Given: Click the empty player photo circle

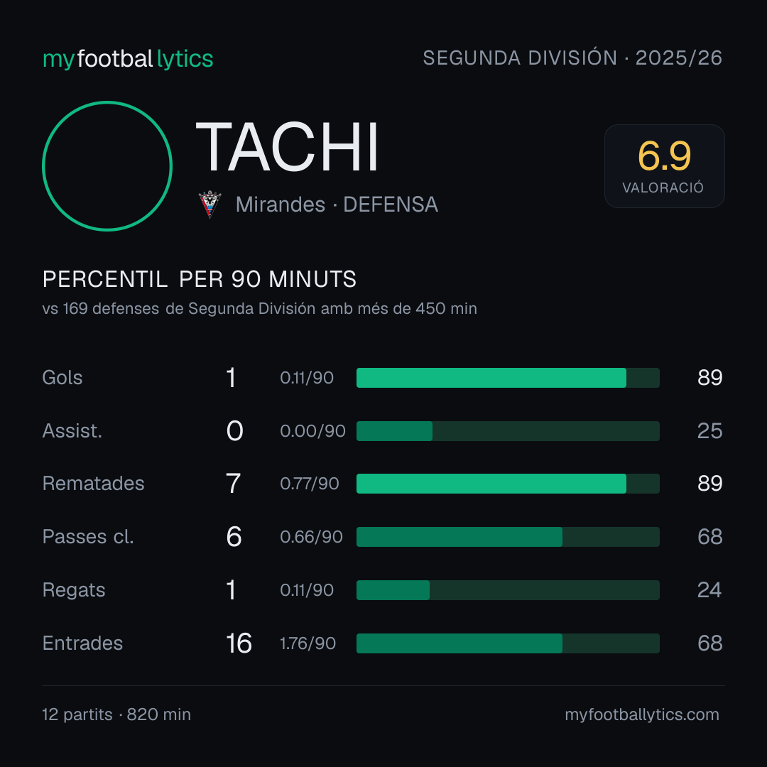Looking at the screenshot, I should click(x=107, y=166).
